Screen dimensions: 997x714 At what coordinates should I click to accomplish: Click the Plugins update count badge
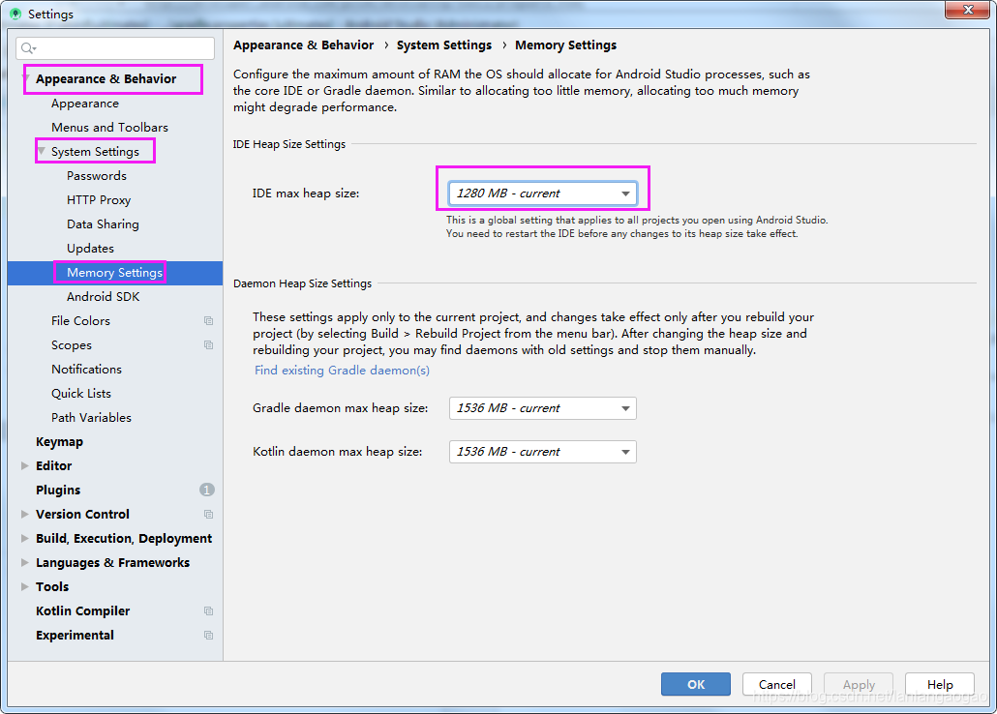(206, 490)
